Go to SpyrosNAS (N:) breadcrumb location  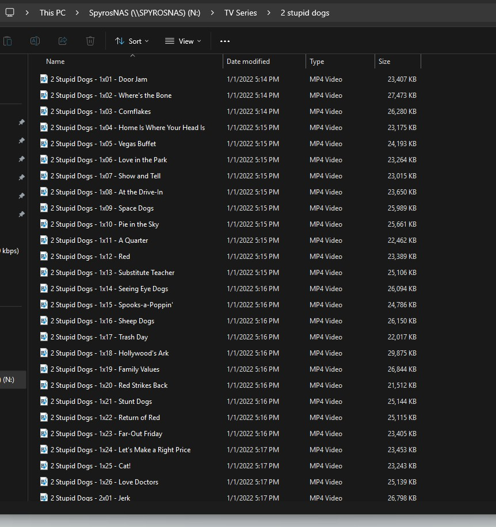pos(144,13)
